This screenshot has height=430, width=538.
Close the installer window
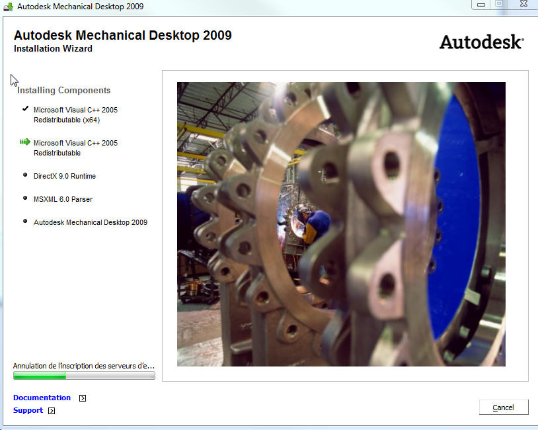(523, 4)
